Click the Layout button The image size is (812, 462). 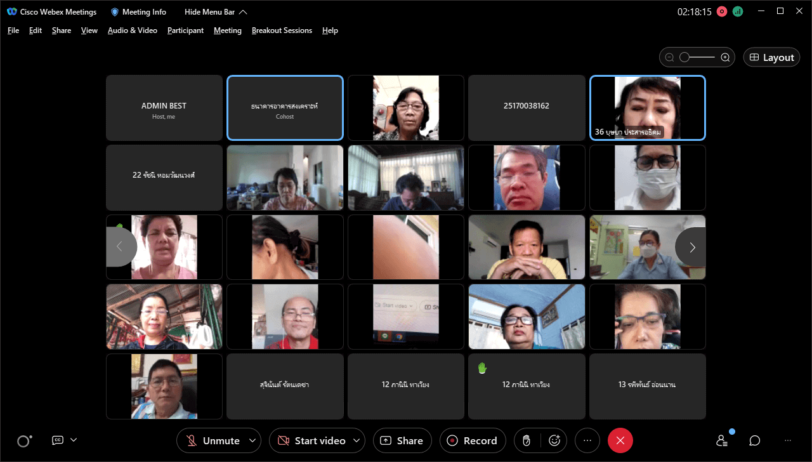[x=771, y=57]
